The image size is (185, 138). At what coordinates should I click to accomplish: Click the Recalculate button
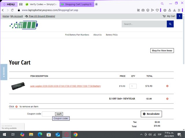tap(151, 114)
